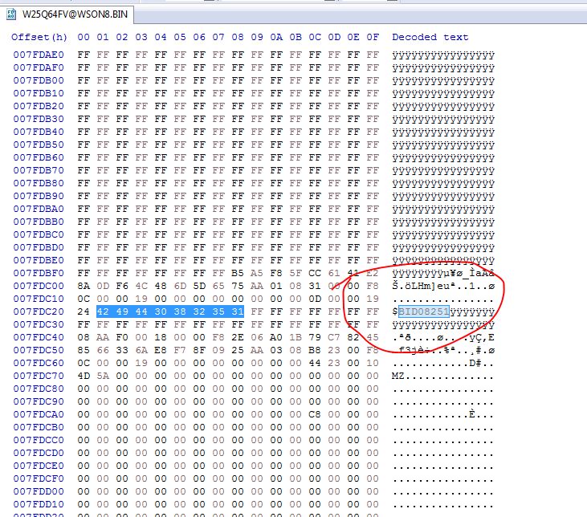The image size is (587, 517).
Task: Select offset row 007FDC20
Action: click(39, 311)
